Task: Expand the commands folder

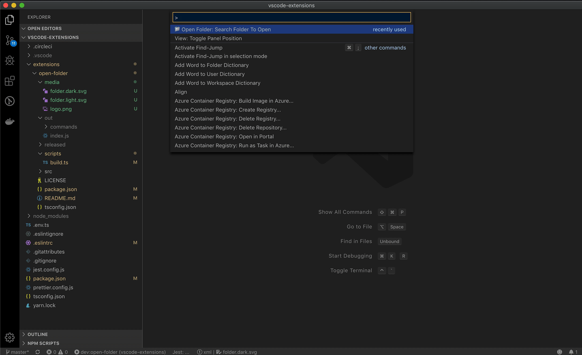Action: pos(81,127)
